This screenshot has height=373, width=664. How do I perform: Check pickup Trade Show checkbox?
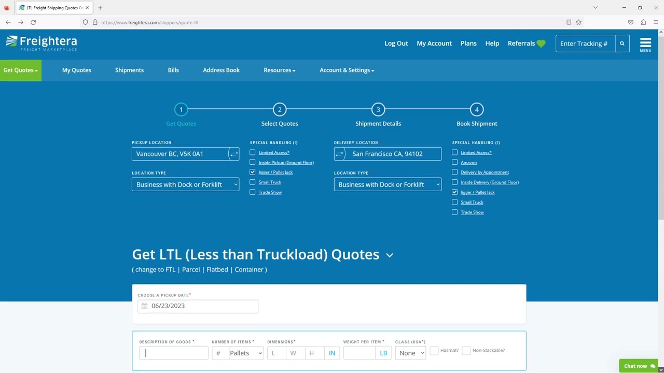click(x=253, y=192)
